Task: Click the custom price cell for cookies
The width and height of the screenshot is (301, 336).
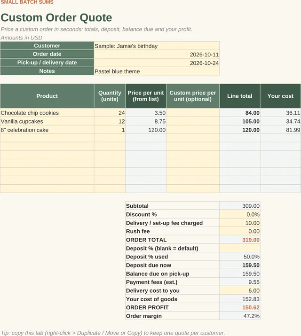Action: 193,113
